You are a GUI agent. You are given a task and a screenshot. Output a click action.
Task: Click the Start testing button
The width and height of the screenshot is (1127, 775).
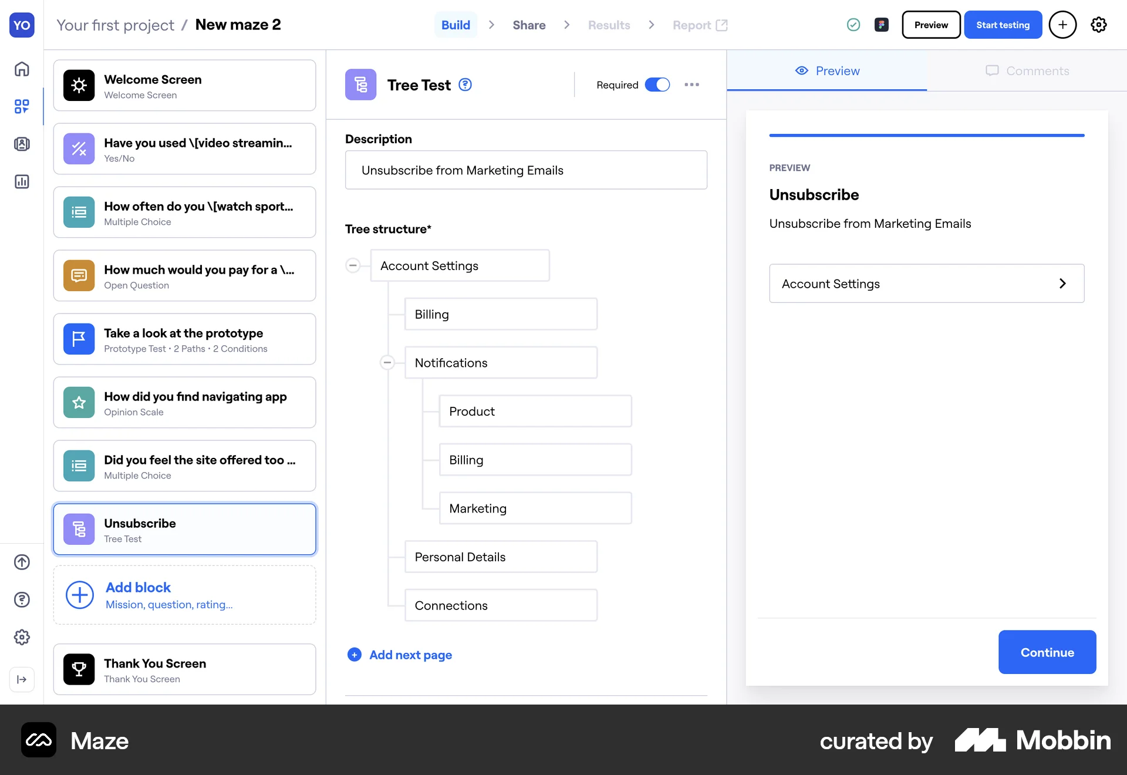click(1003, 25)
